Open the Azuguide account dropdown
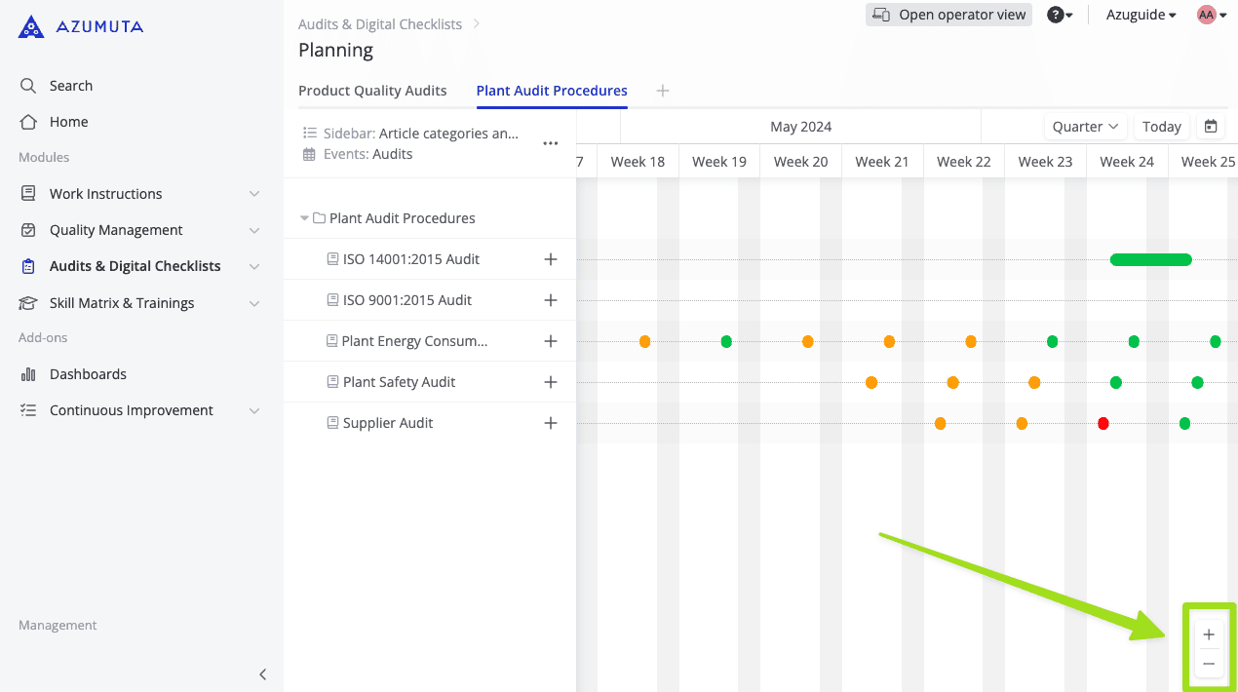The width and height of the screenshot is (1238, 692). point(1141,15)
